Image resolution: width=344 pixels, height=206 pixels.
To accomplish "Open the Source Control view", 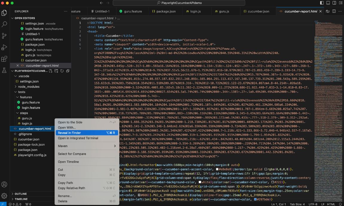I will (4, 36).
